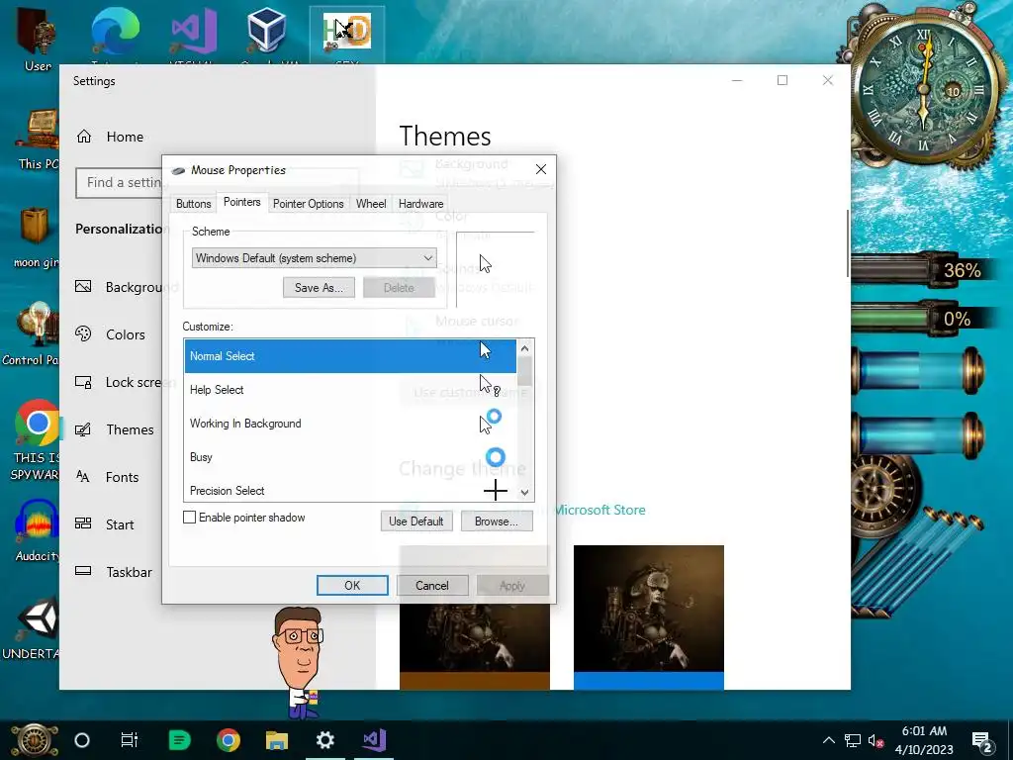The width and height of the screenshot is (1013, 760).
Task: Show hidden system tray icons
Action: coord(828,740)
